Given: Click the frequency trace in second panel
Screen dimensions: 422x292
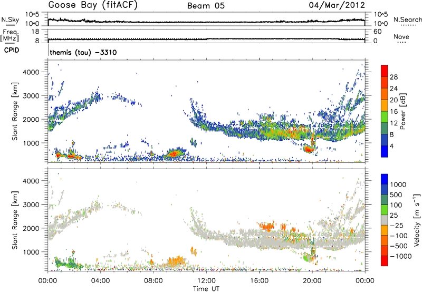Looking at the screenshot, I should pos(206,39).
